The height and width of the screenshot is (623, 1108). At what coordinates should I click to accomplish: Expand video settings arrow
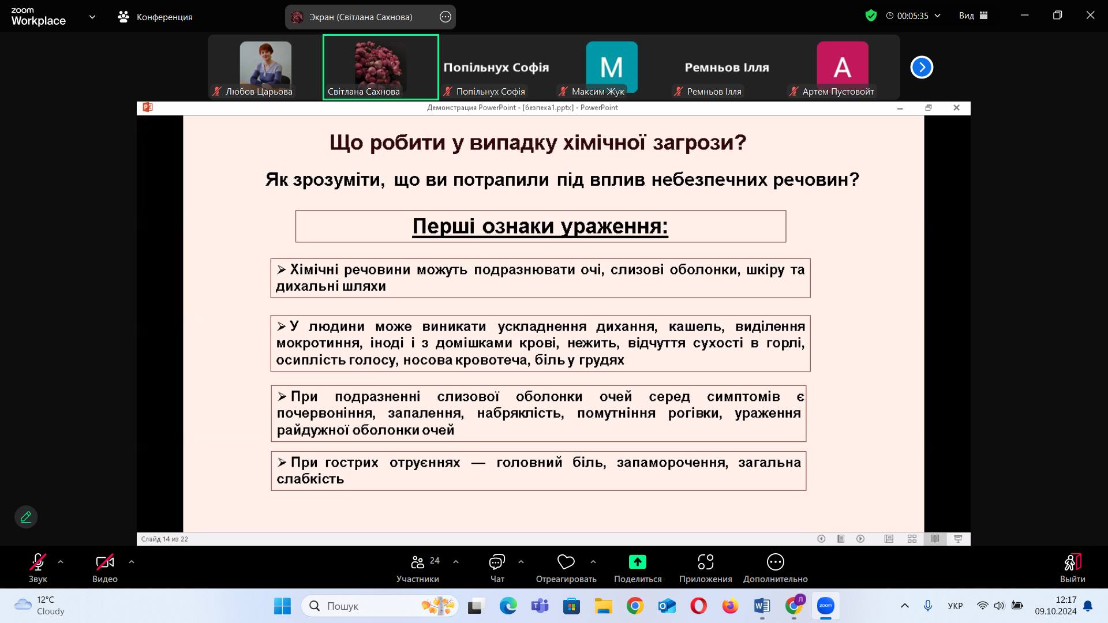[x=132, y=561]
